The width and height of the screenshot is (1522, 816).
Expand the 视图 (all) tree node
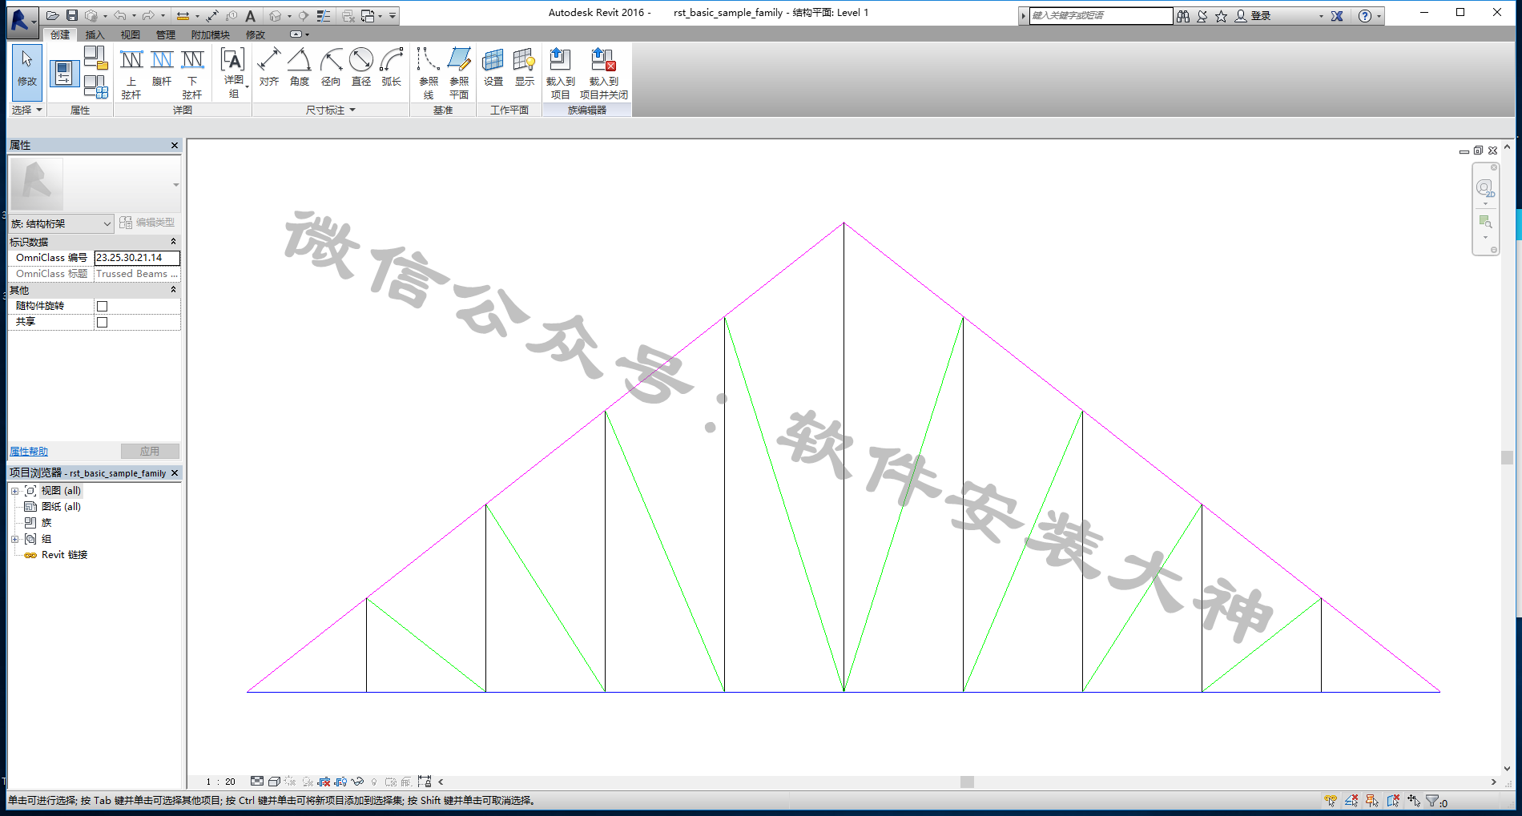[x=14, y=491]
